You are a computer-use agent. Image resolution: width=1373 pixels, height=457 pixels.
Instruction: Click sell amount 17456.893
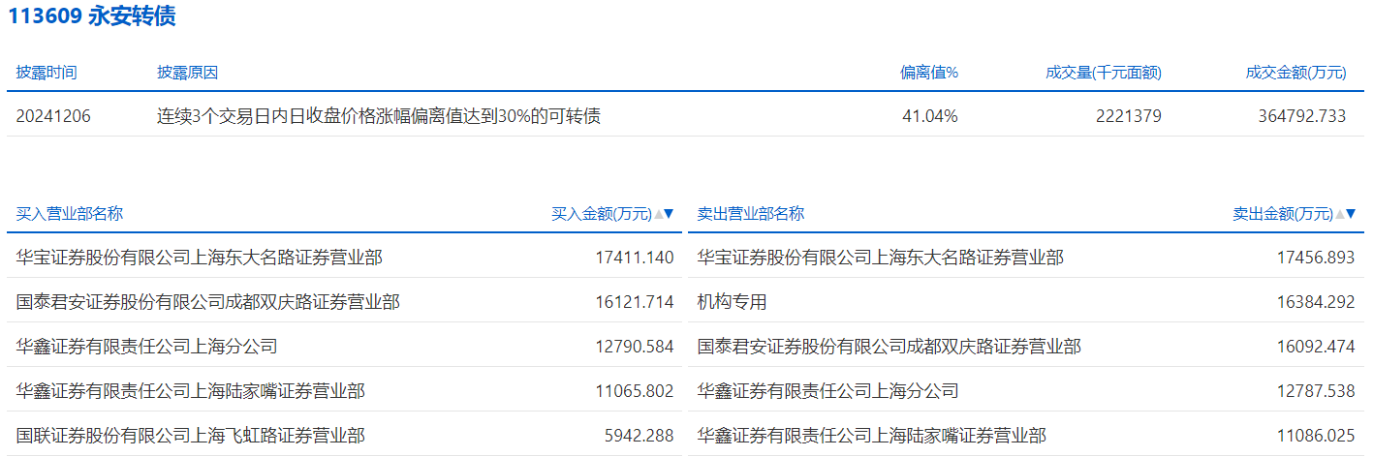[x=1316, y=258]
